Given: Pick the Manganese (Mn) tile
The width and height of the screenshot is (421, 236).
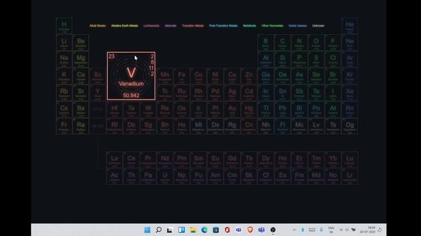Looking at the screenshot, I should pos(165,76).
